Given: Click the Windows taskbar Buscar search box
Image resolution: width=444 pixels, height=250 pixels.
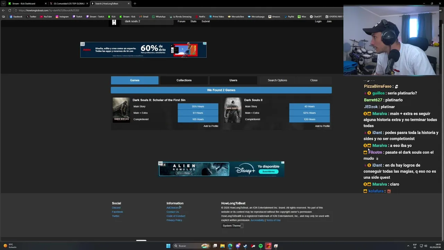Looking at the screenshot, I should [x=191, y=246].
